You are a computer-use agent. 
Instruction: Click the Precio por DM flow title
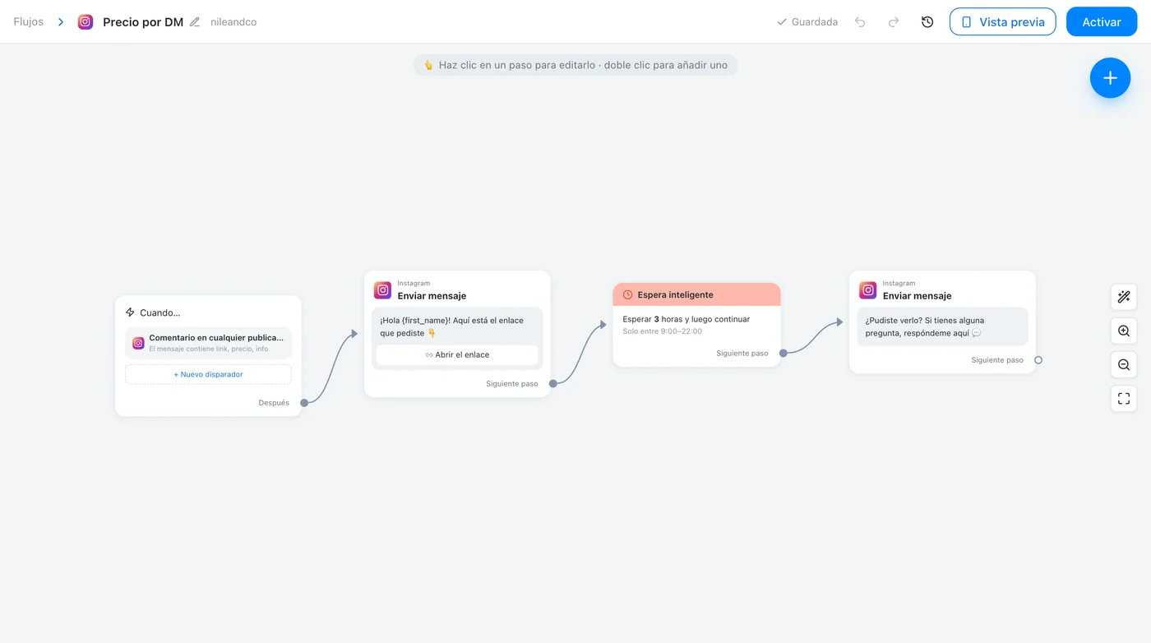click(x=143, y=22)
